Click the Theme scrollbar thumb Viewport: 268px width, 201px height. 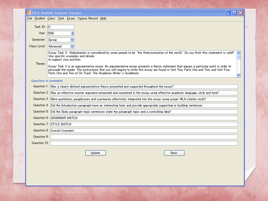point(238,57)
